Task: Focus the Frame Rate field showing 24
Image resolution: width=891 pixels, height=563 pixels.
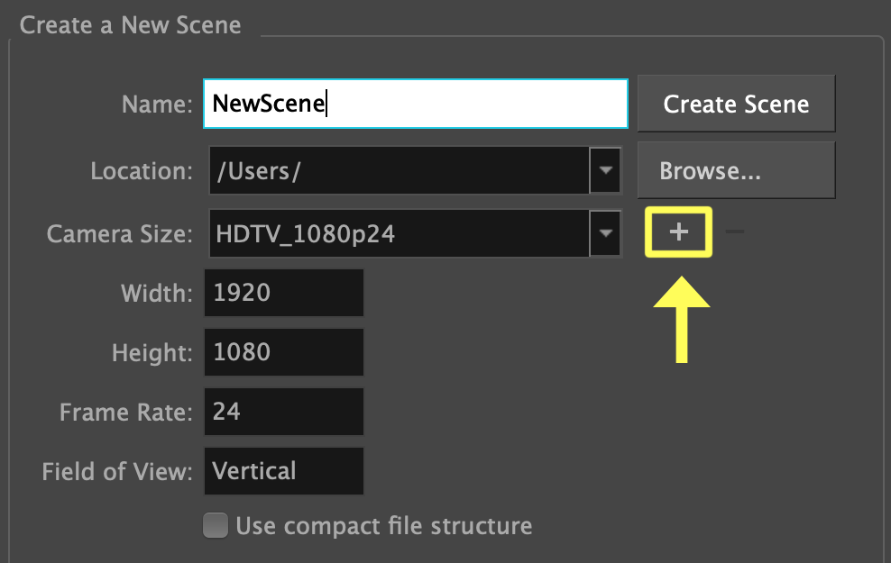Action: (284, 412)
